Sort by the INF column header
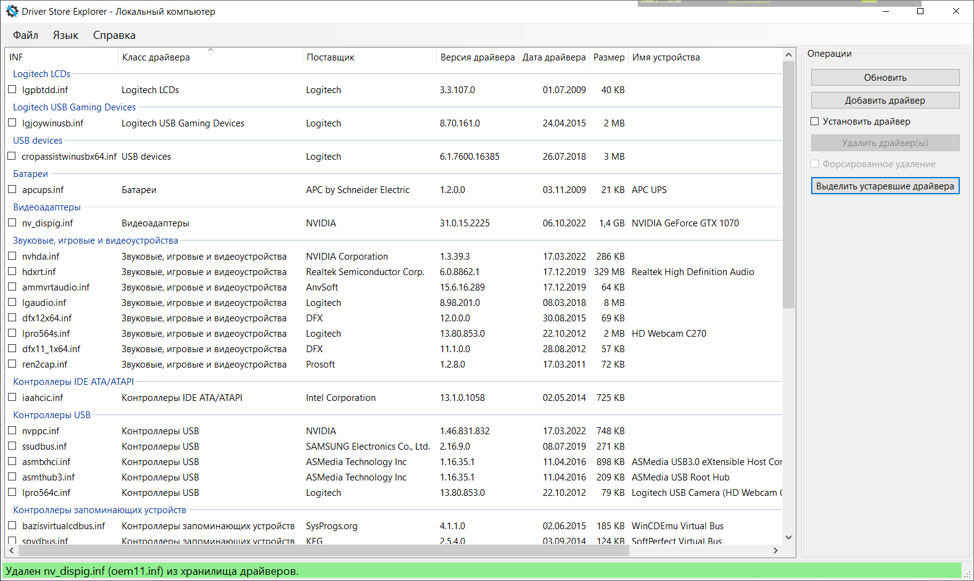 tap(62, 57)
